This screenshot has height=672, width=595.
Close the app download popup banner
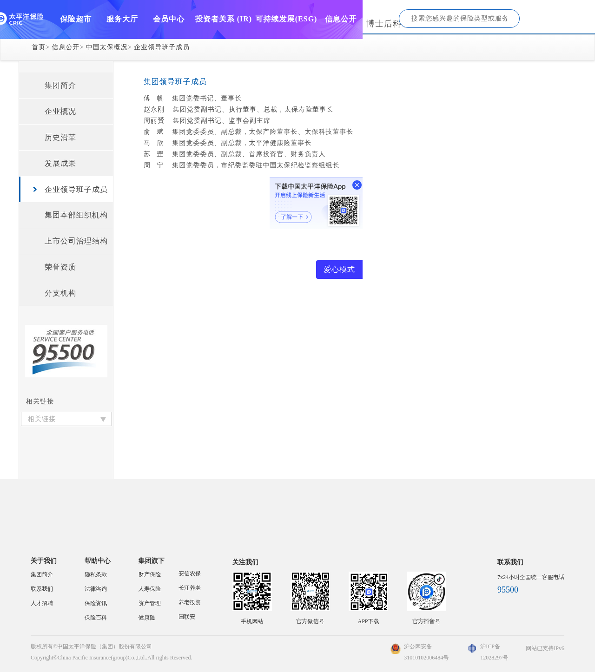pyautogui.click(x=357, y=185)
